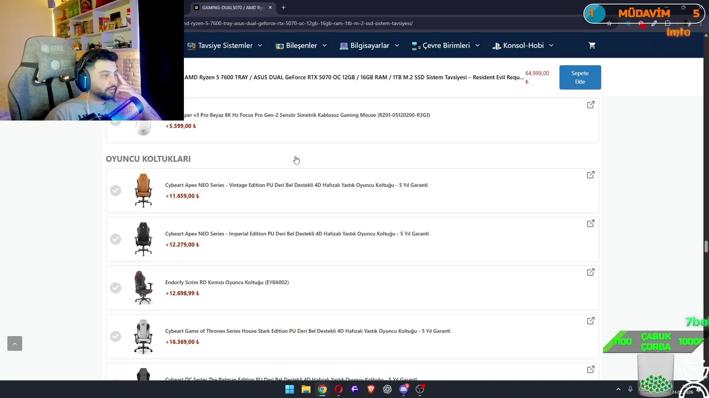This screenshot has width=709, height=398.
Task: Click the Tavsiye Sistemler monitor icon
Action: pyautogui.click(x=191, y=45)
